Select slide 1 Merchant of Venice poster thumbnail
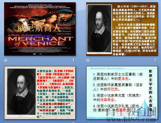This screenshot has height=123, width=161. (x=40, y=29)
